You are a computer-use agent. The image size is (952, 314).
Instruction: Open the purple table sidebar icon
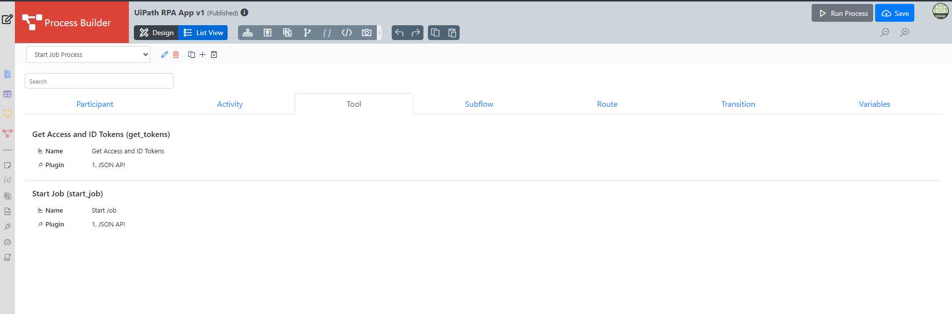click(x=7, y=94)
